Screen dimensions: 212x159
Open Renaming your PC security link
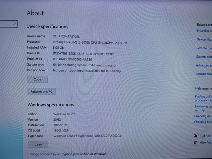(203, 108)
